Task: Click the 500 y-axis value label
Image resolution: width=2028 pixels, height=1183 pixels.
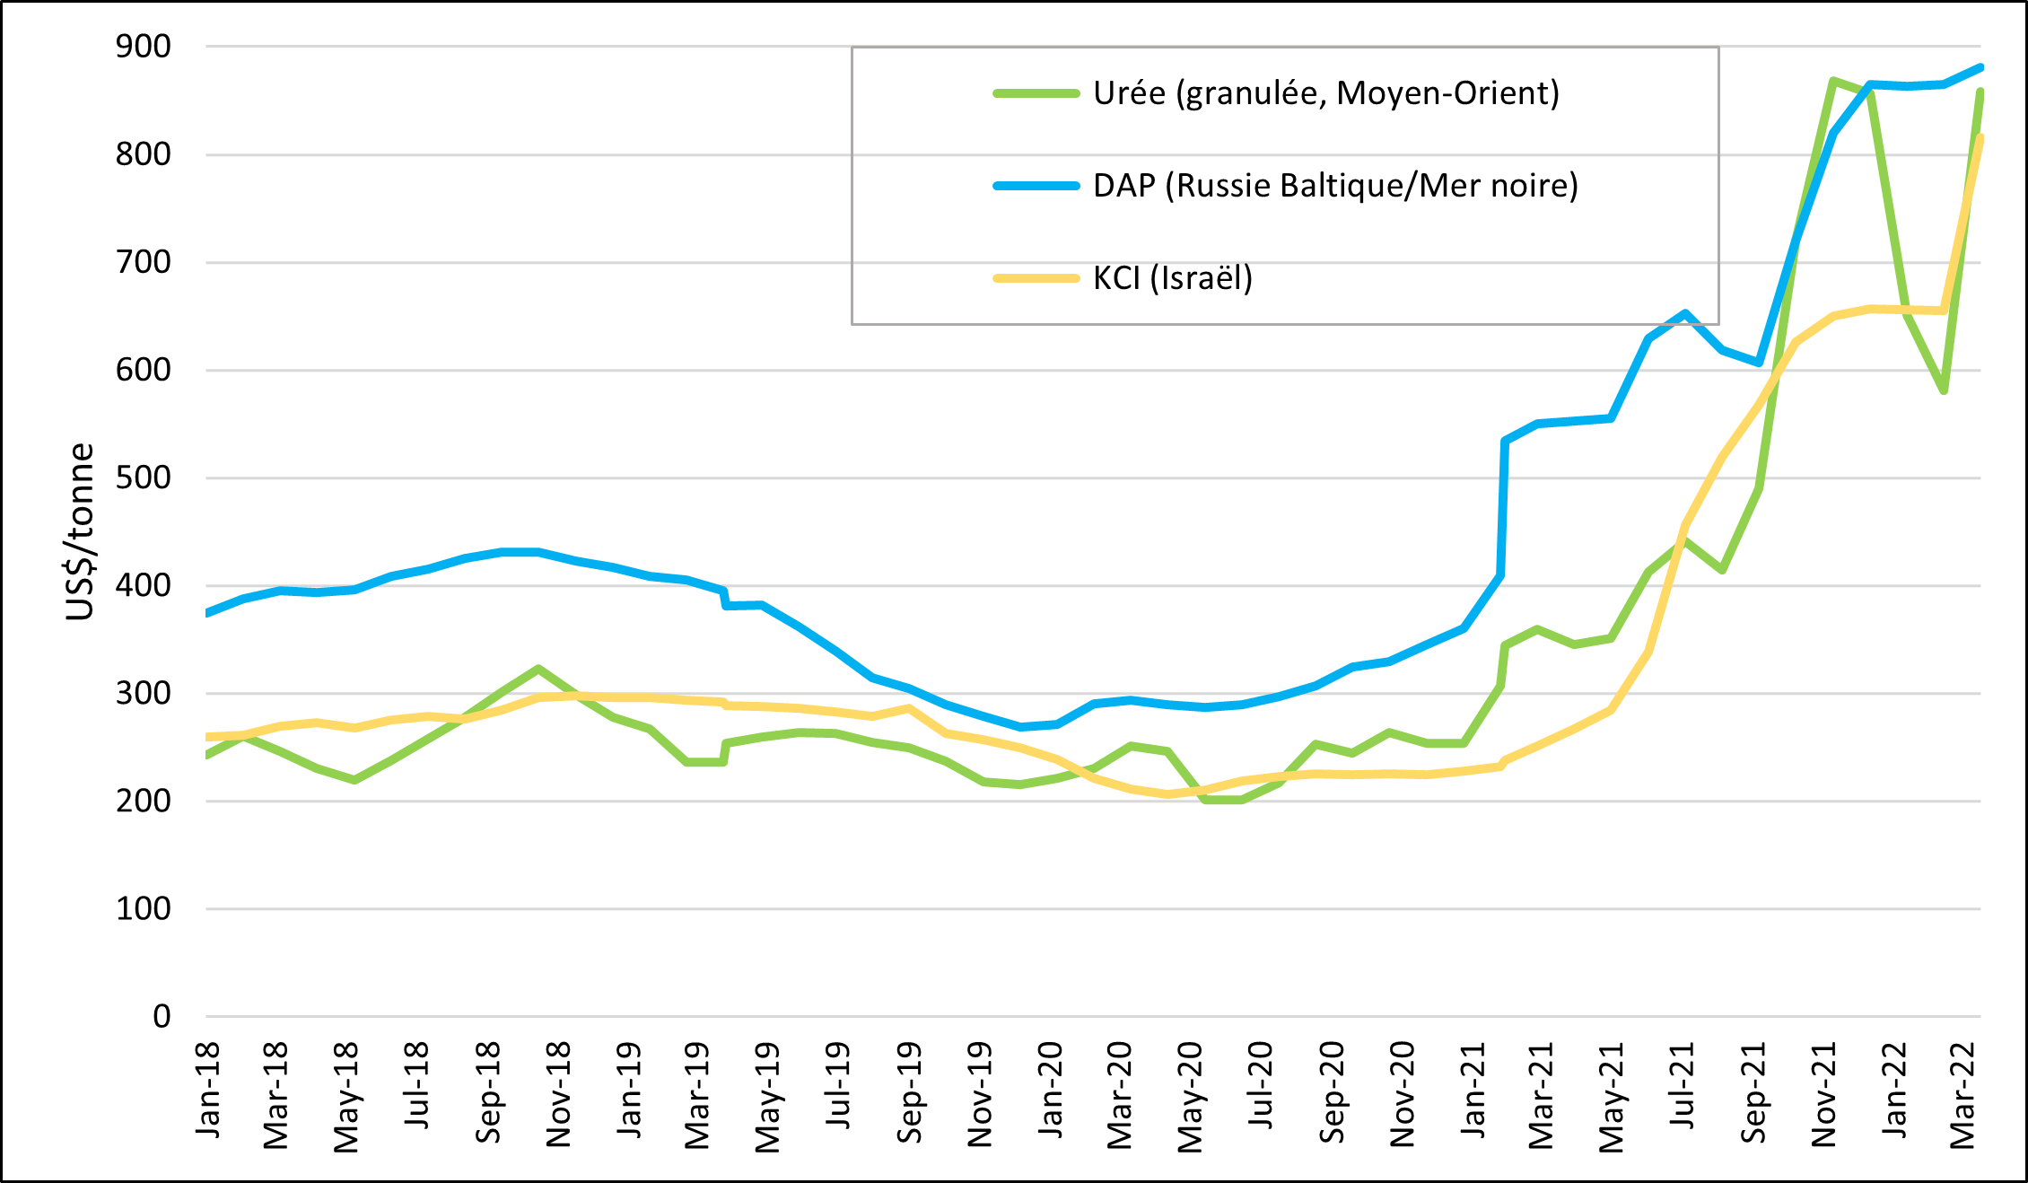Action: pyautogui.click(x=143, y=478)
